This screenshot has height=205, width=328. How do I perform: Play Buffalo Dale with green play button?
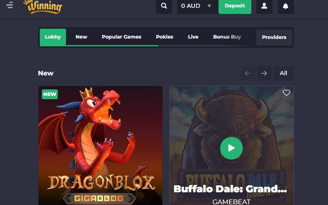coord(231,148)
